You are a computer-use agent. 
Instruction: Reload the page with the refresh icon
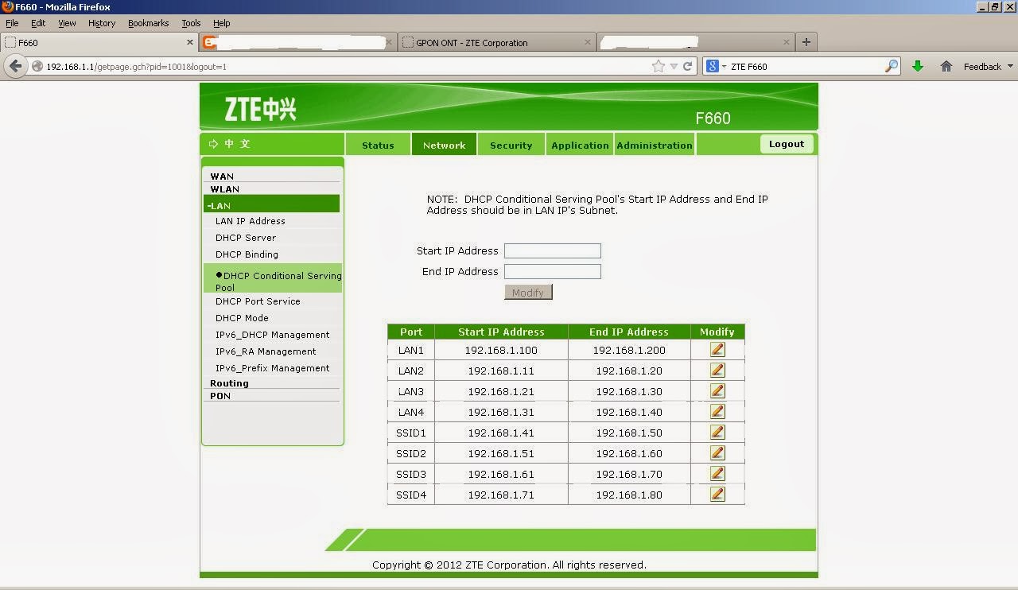pyautogui.click(x=688, y=67)
